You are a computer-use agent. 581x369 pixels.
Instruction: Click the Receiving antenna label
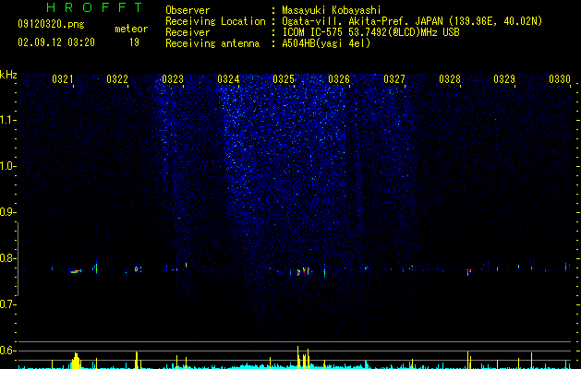(x=212, y=43)
